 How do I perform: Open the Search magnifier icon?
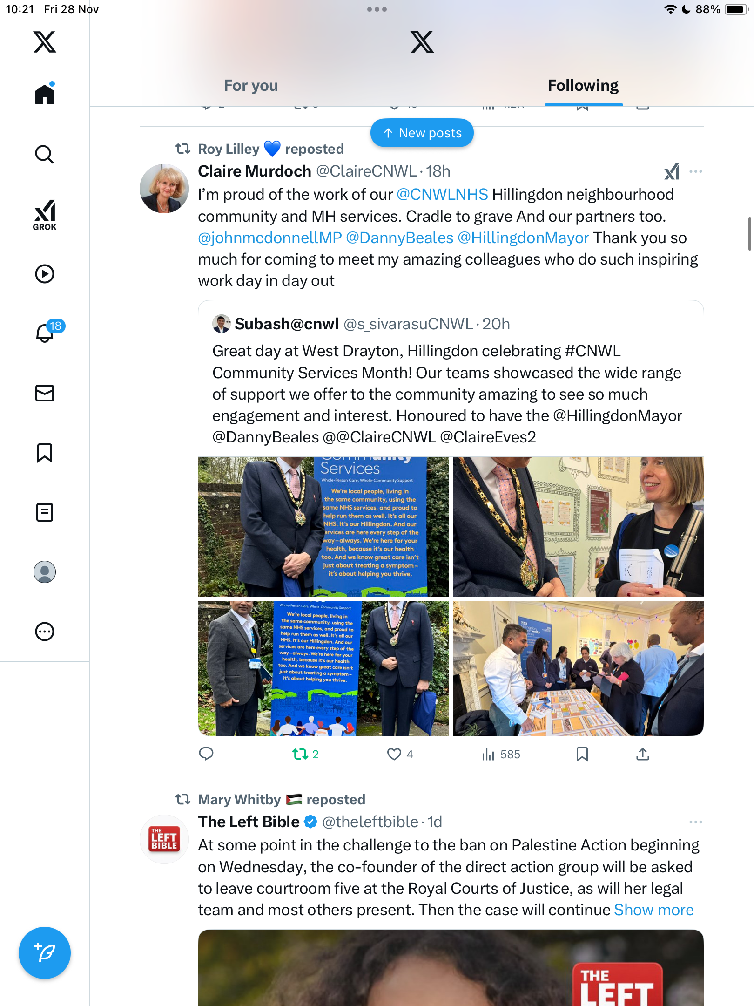click(45, 154)
